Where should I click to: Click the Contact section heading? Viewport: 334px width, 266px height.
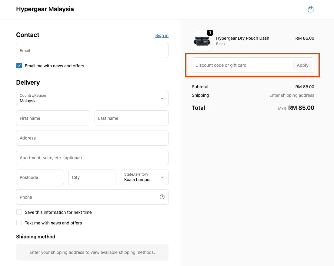click(28, 35)
